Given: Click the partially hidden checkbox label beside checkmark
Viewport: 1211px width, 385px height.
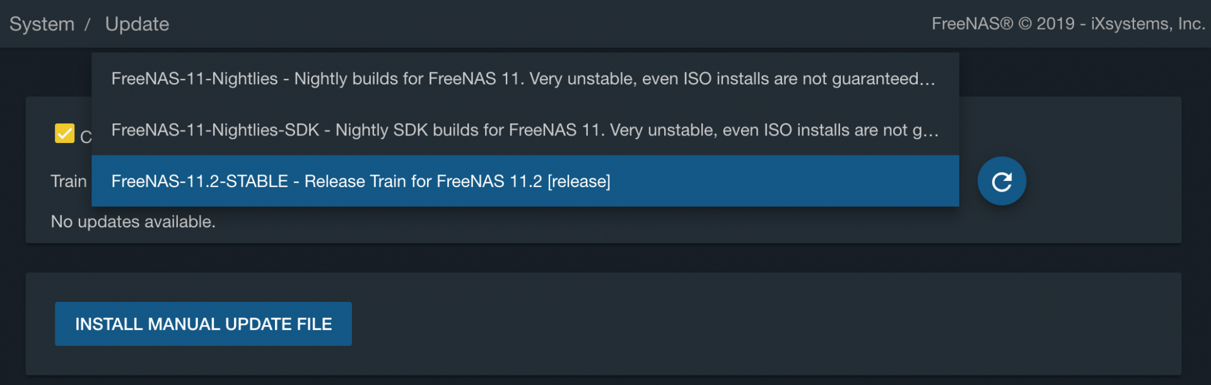Looking at the screenshot, I should pos(86,136).
